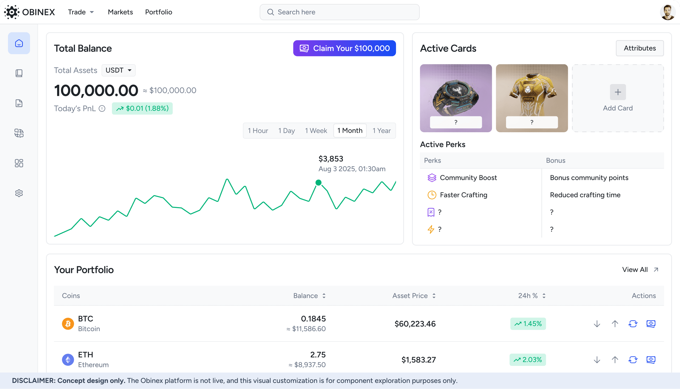Open the book icon in sidebar
The height and width of the screenshot is (389, 680).
point(19,73)
